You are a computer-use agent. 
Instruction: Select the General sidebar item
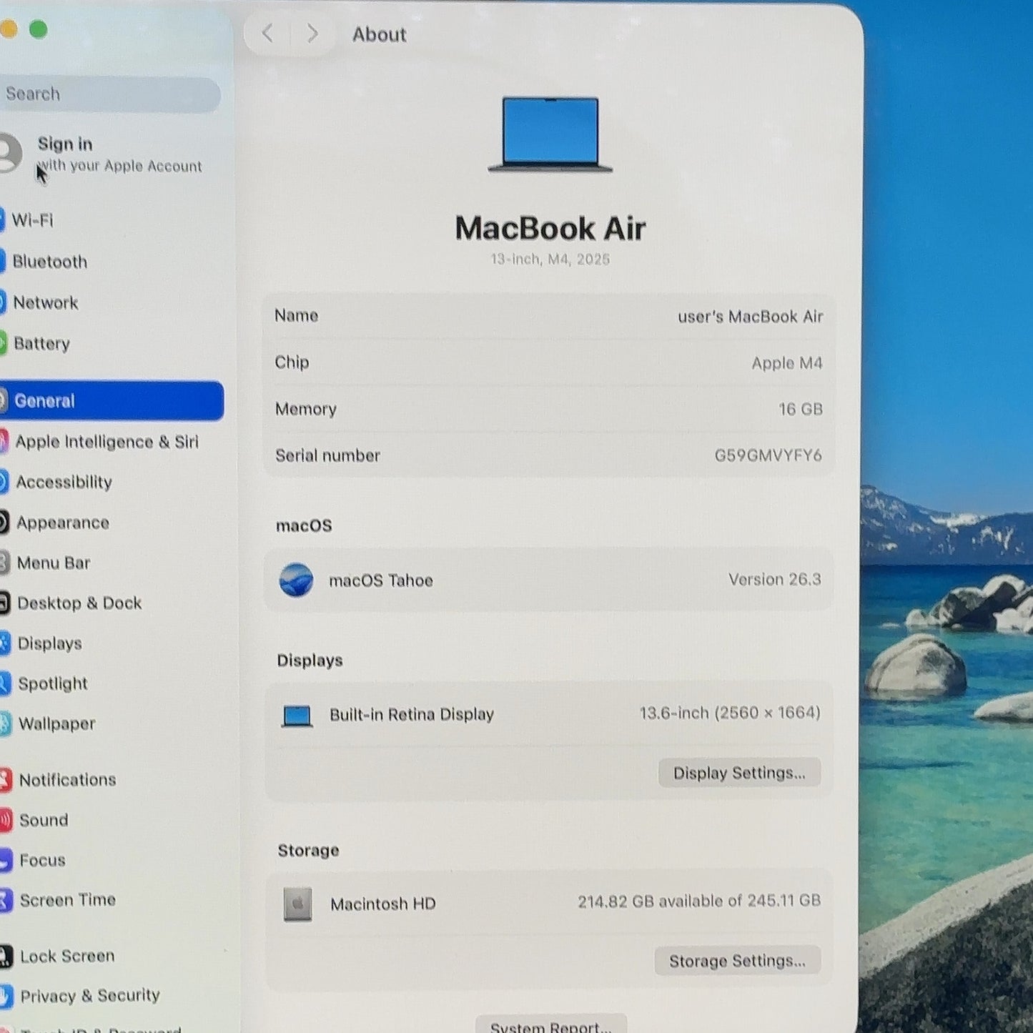(x=112, y=400)
